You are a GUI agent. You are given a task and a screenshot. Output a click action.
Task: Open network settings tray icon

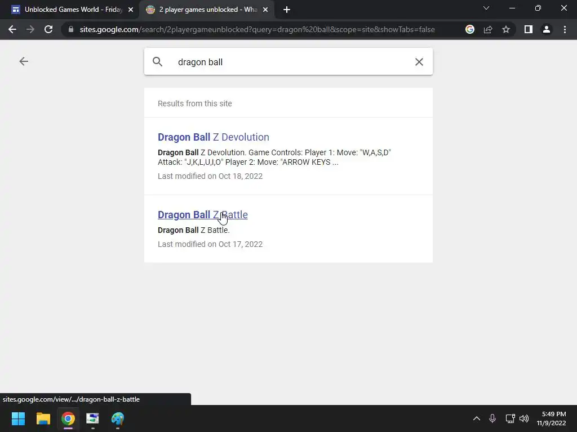click(510, 418)
